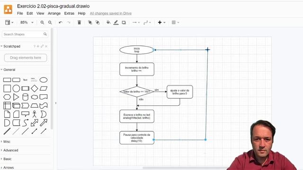The image size is (303, 170).
Task: Open fill color bucket tool
Action: pos(108,23)
